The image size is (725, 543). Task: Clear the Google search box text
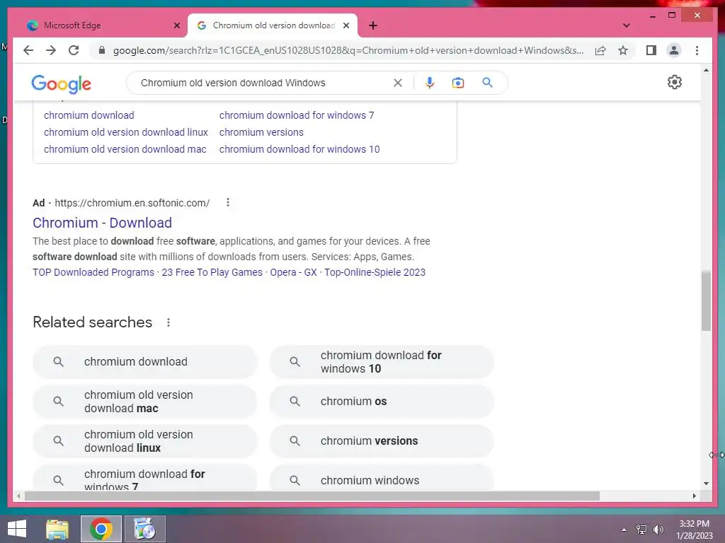click(x=398, y=83)
